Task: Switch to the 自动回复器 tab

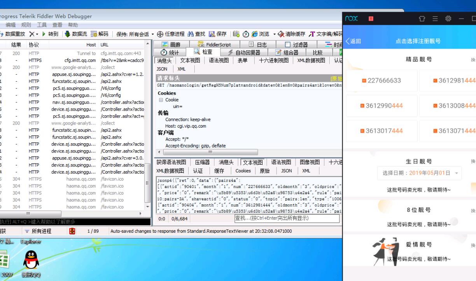Action: (244, 52)
